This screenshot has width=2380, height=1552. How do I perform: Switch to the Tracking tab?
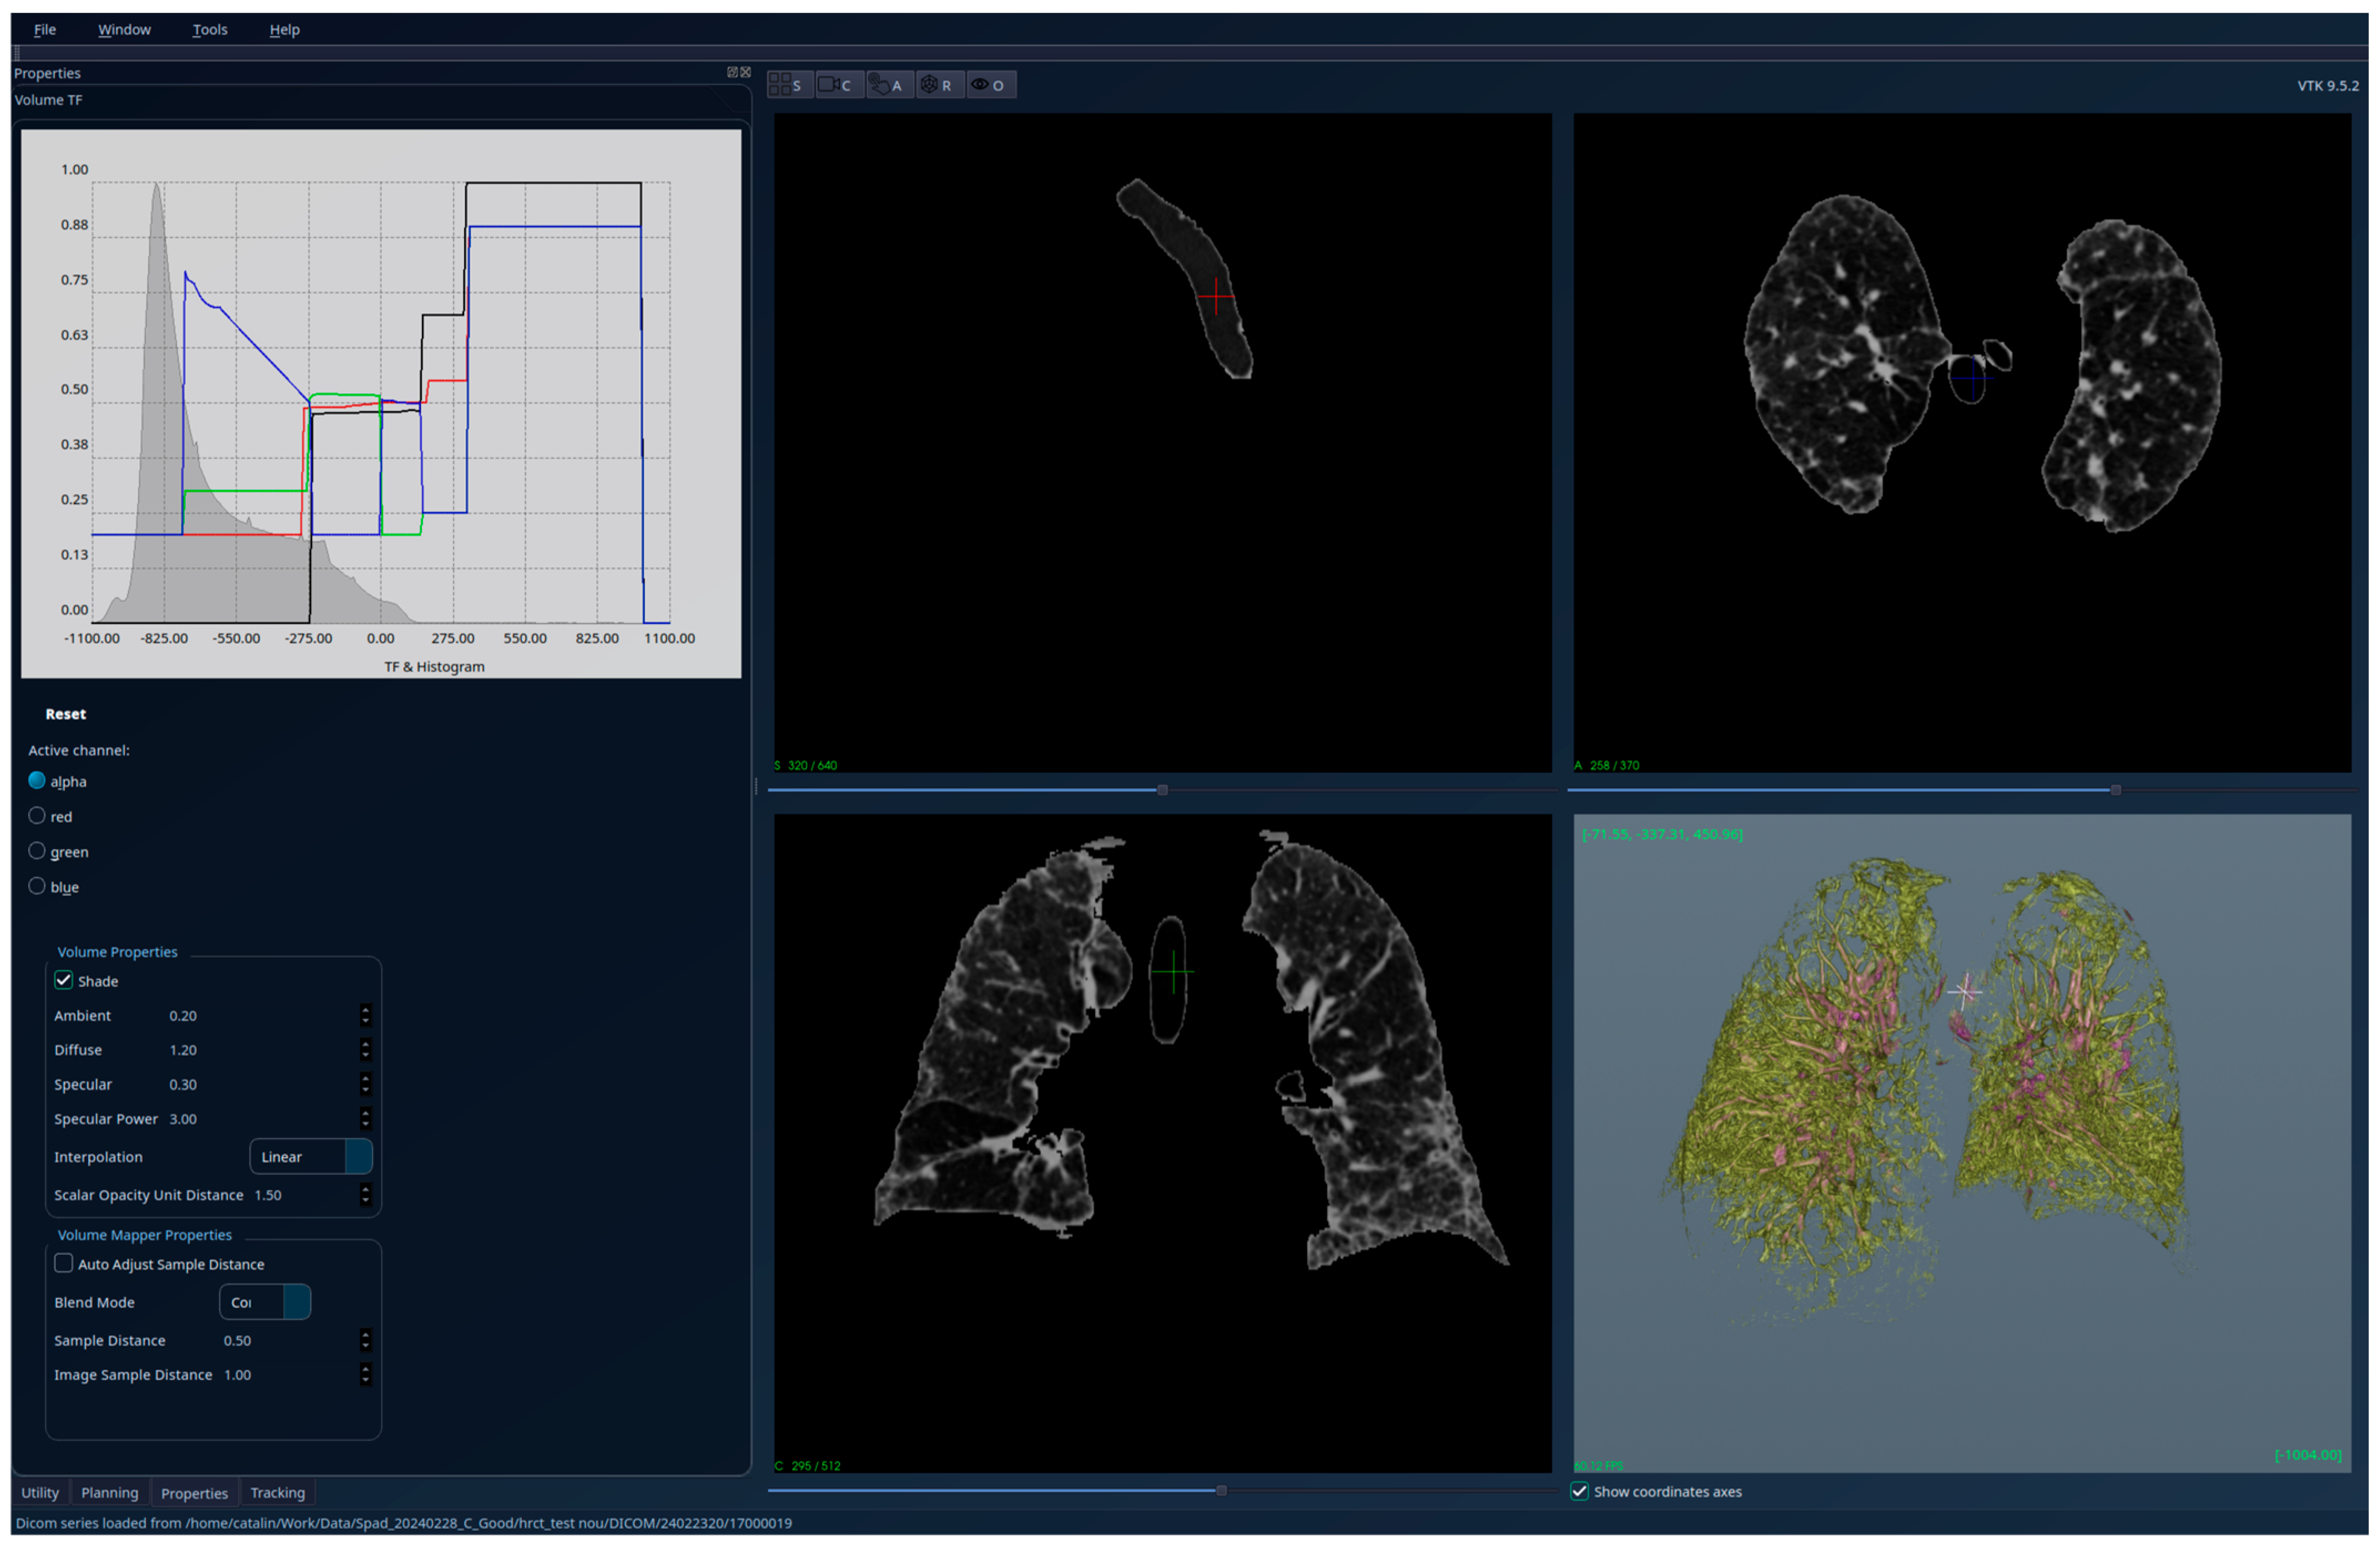point(277,1493)
